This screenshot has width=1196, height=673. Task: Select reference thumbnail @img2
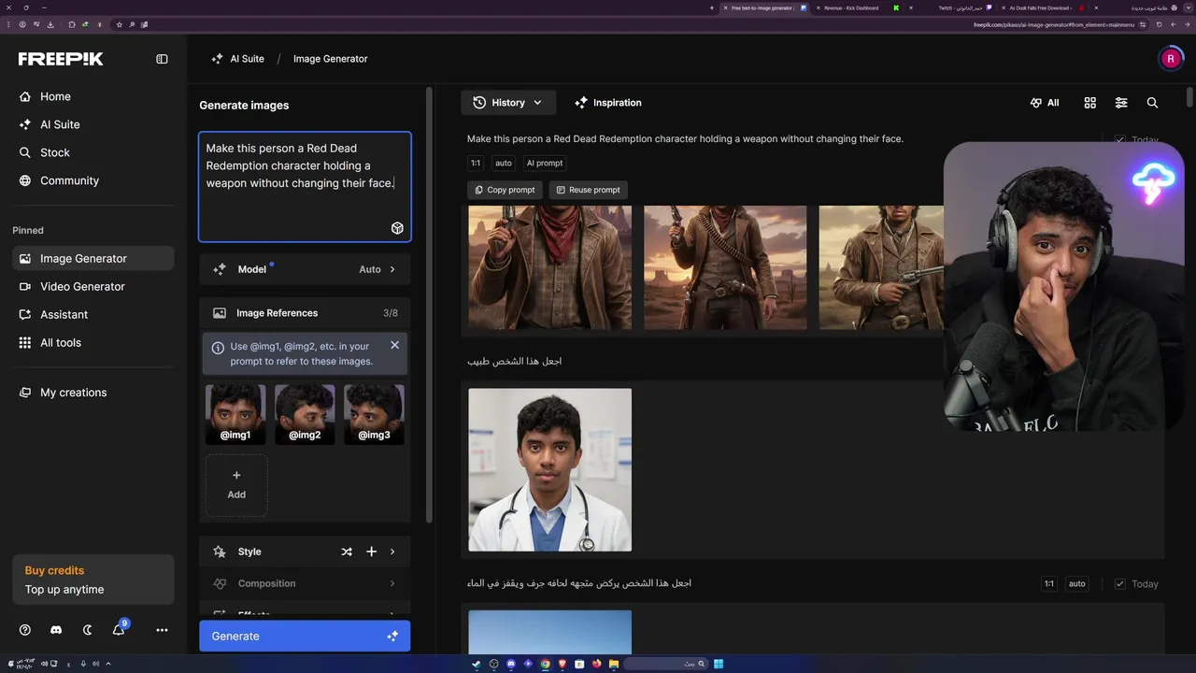(x=305, y=413)
